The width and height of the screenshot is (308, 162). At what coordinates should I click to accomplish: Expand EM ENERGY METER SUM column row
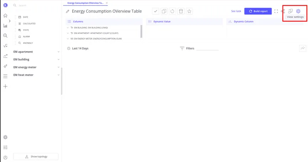(68, 39)
